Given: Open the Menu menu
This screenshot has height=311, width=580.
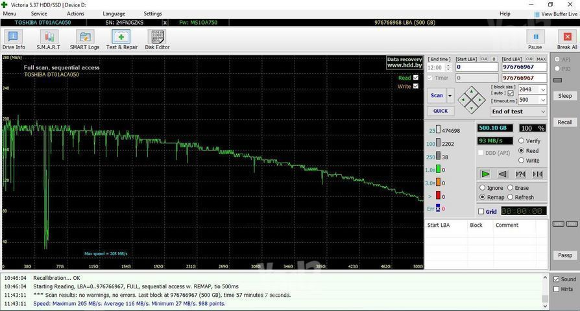Looking at the screenshot, I should click(10, 14).
